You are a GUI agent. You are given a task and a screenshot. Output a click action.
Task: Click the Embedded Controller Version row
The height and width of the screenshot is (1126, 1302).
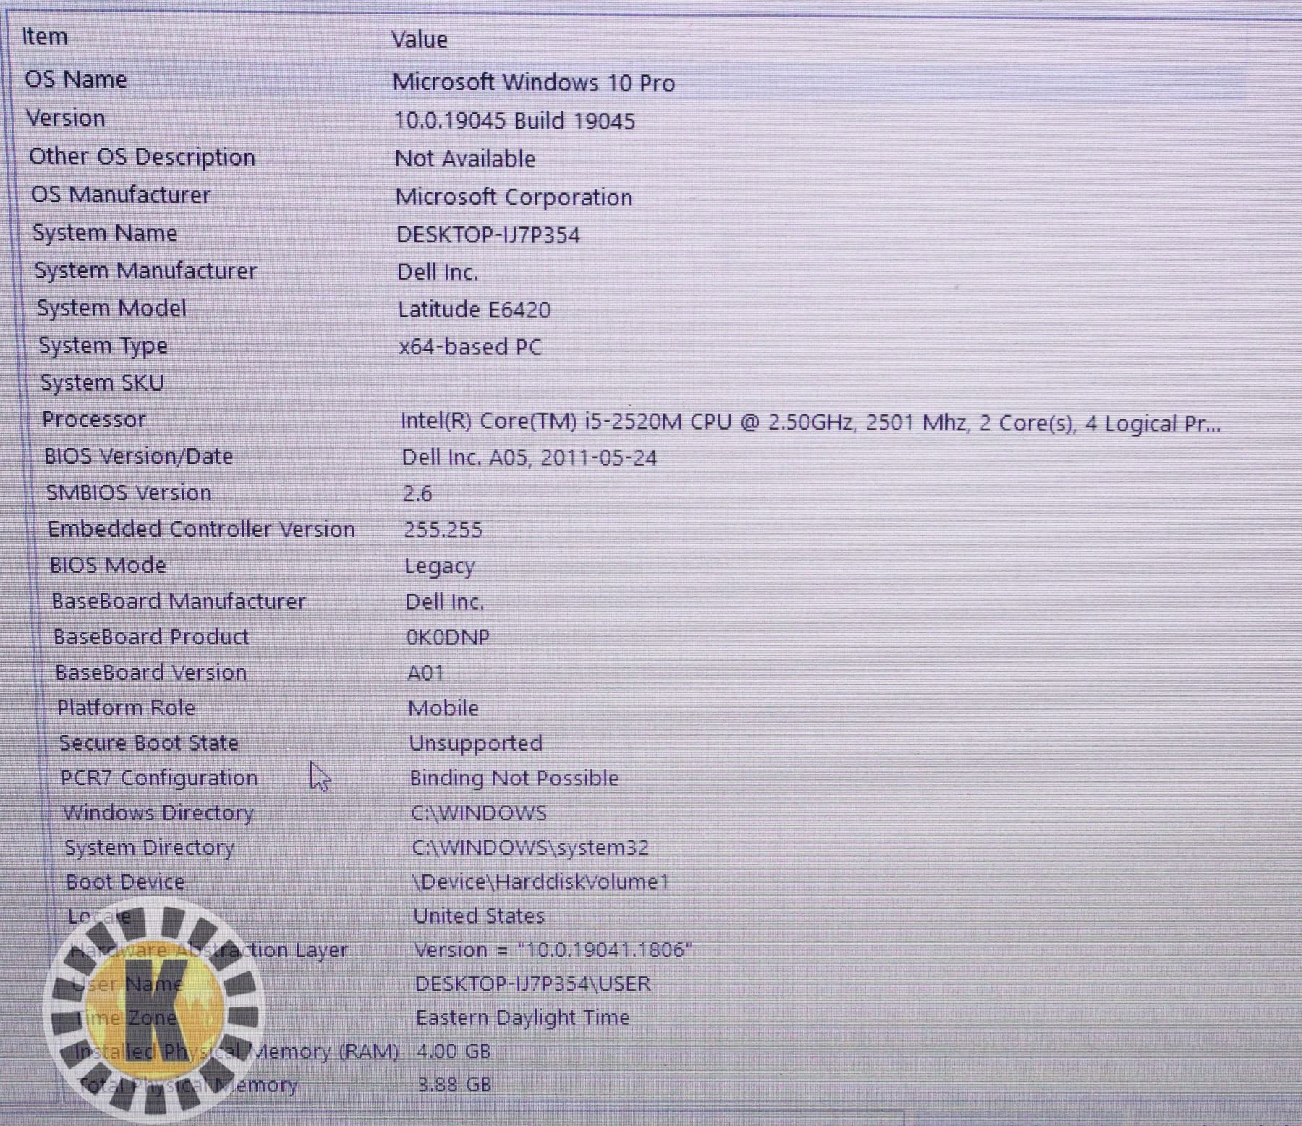(x=201, y=529)
